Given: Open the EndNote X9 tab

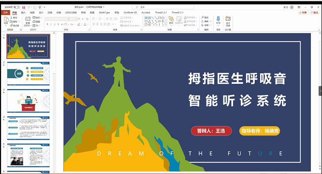Looking at the screenshot, I should pyautogui.click(x=130, y=13).
